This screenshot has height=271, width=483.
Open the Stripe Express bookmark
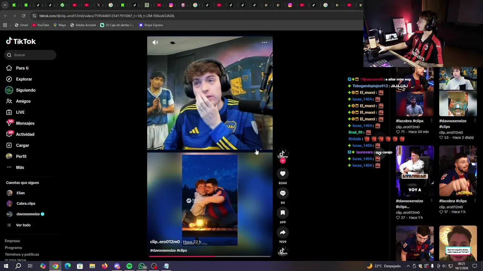[151, 25]
